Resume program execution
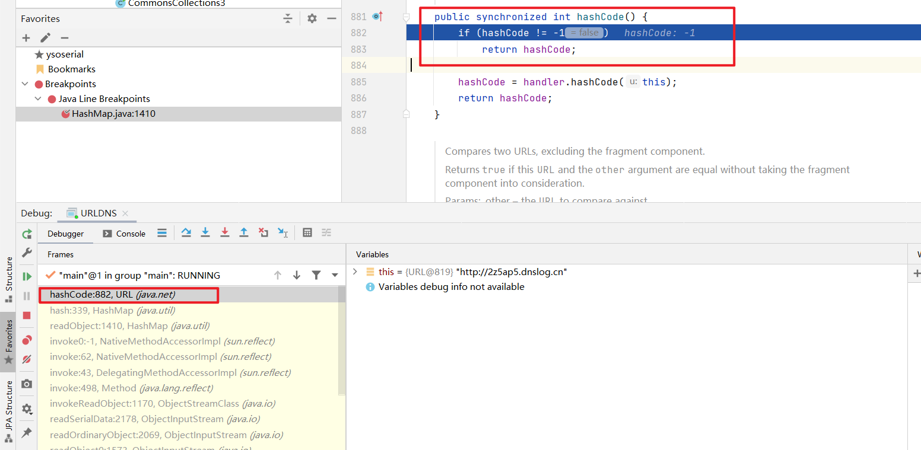Image resolution: width=921 pixels, height=450 pixels. click(27, 276)
